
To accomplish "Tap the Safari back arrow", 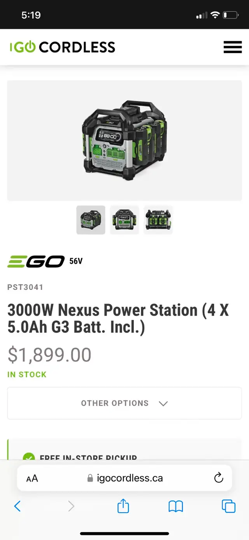I will click(17, 506).
